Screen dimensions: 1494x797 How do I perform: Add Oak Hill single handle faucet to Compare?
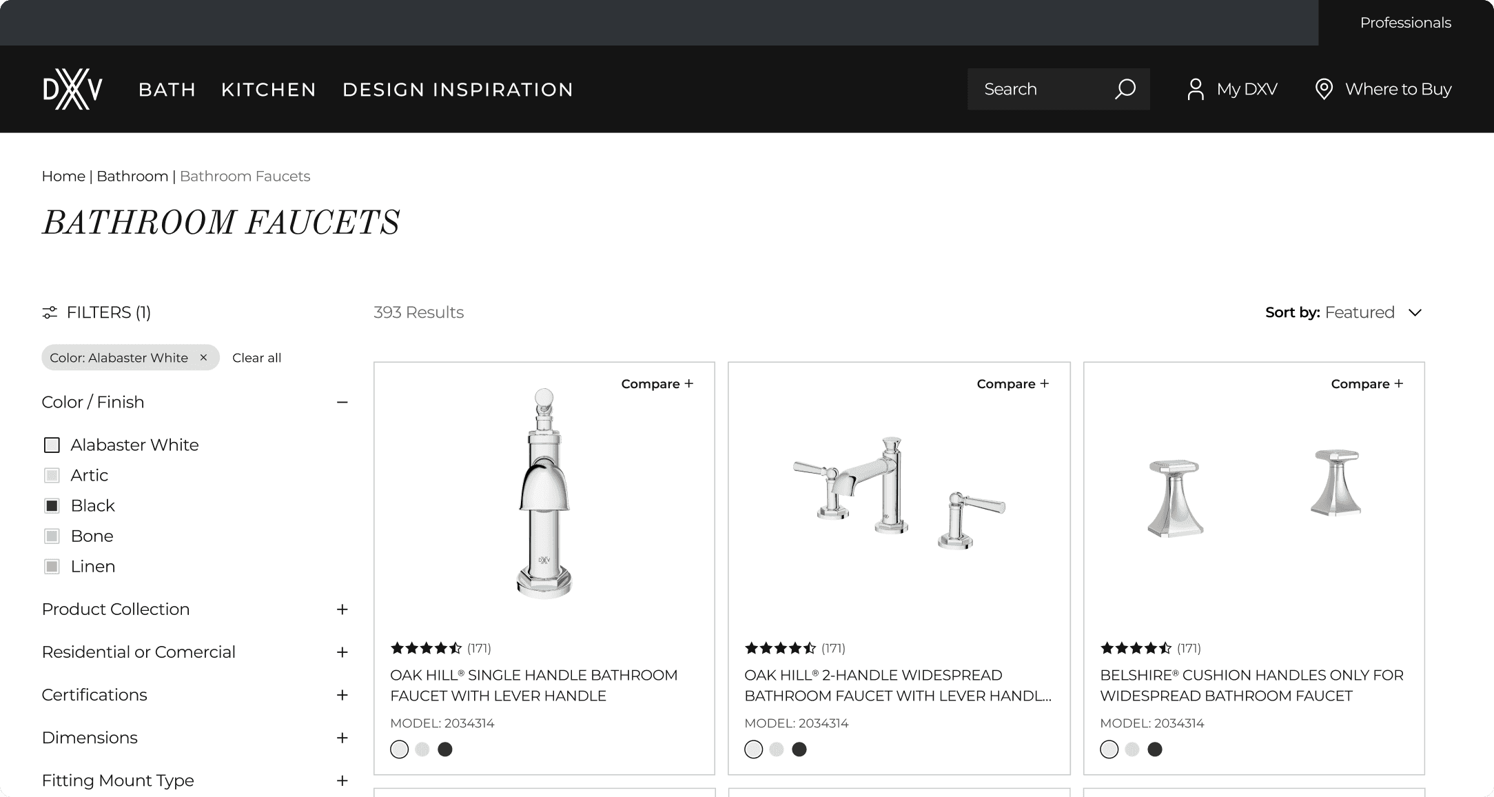(656, 383)
